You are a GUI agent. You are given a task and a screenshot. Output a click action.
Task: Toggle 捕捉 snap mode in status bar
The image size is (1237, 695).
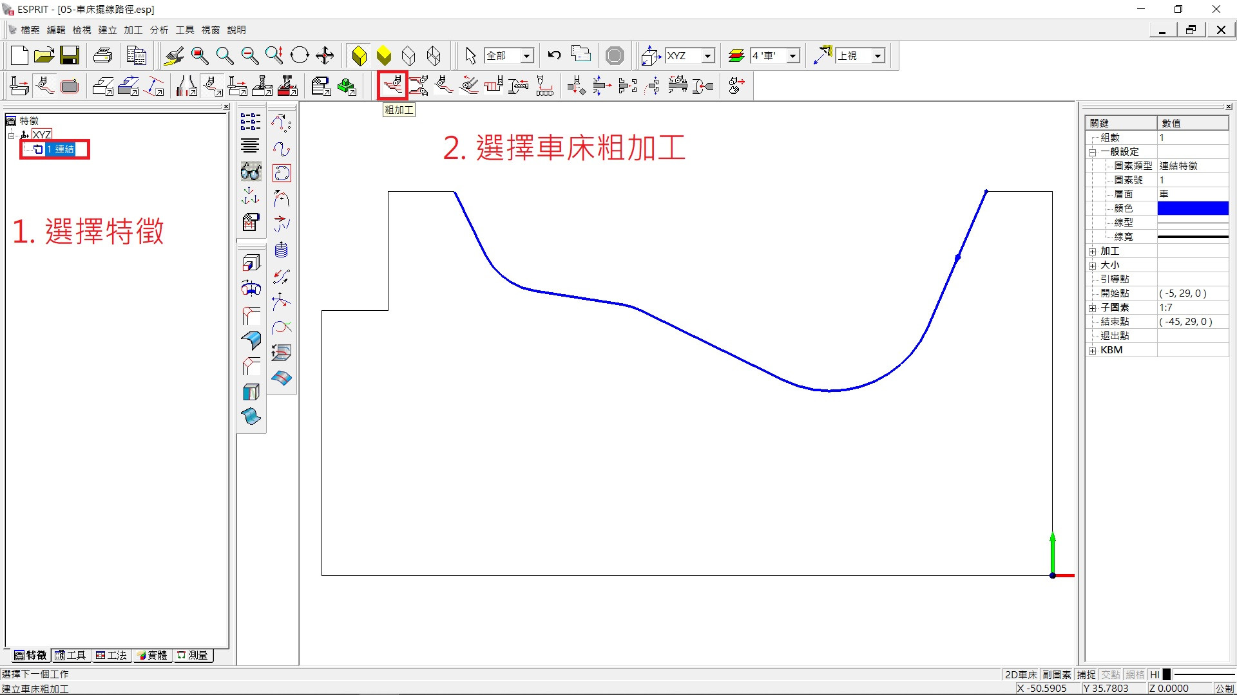pos(1086,674)
